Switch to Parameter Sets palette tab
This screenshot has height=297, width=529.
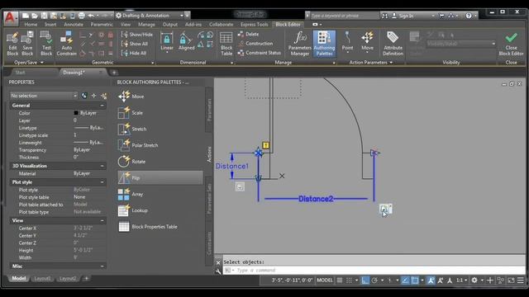(x=209, y=199)
